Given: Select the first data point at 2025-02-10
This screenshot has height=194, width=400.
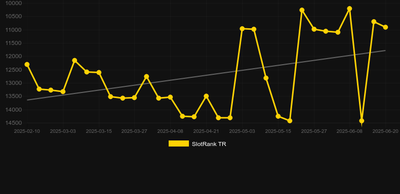Looking at the screenshot, I should pos(27,64).
